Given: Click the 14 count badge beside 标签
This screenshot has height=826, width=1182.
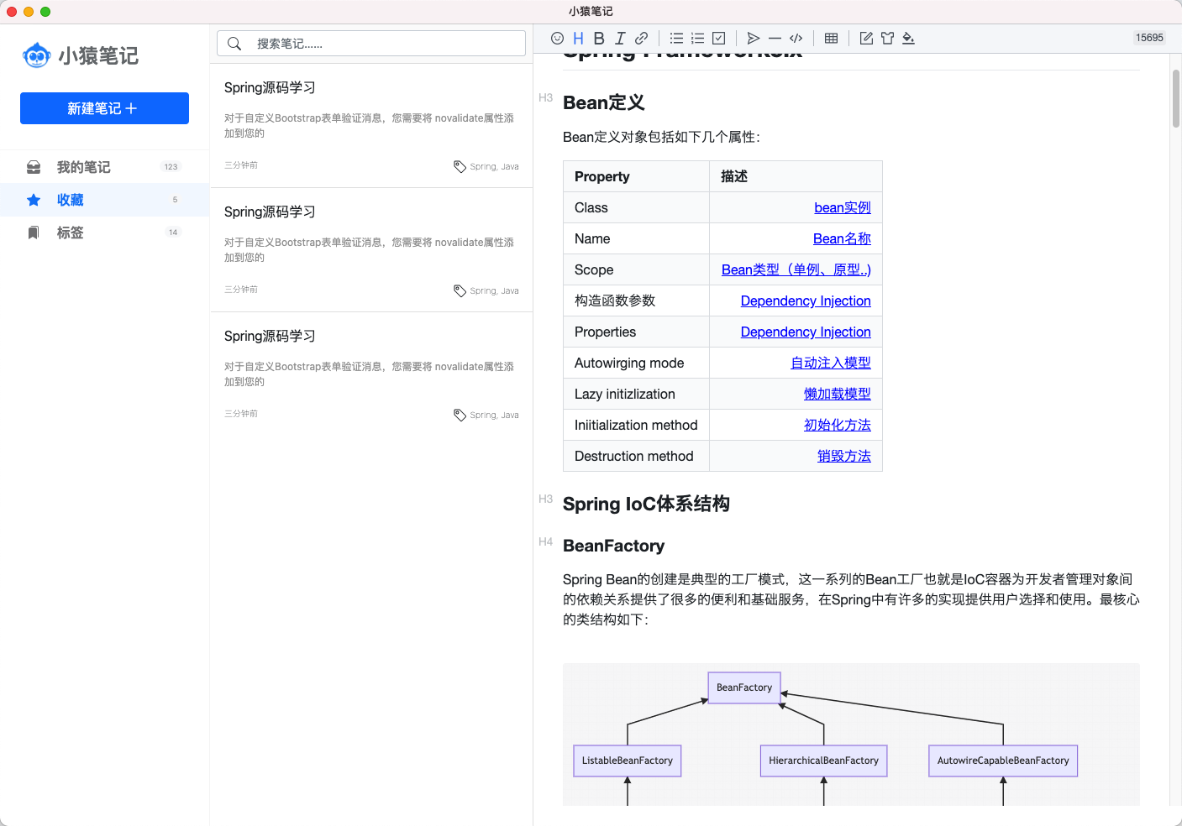Looking at the screenshot, I should (173, 233).
